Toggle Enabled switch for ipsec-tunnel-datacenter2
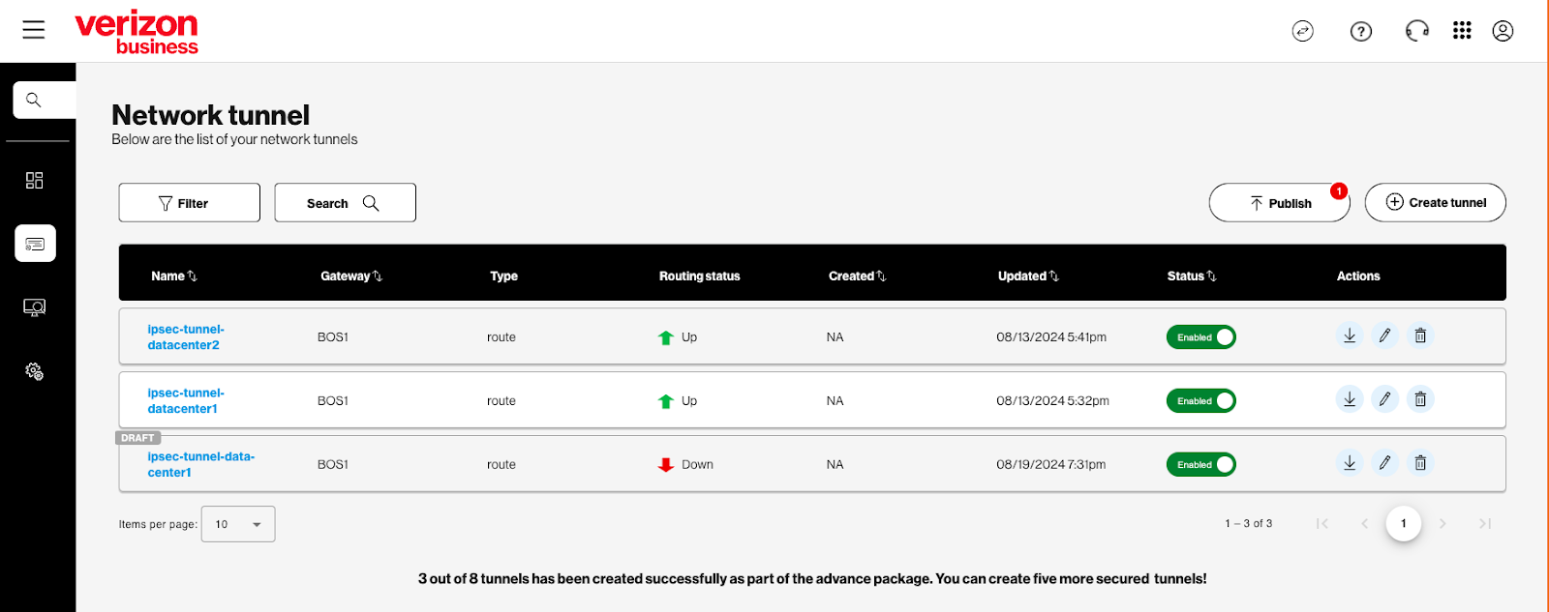This screenshot has height=612, width=1549. [x=1201, y=337]
